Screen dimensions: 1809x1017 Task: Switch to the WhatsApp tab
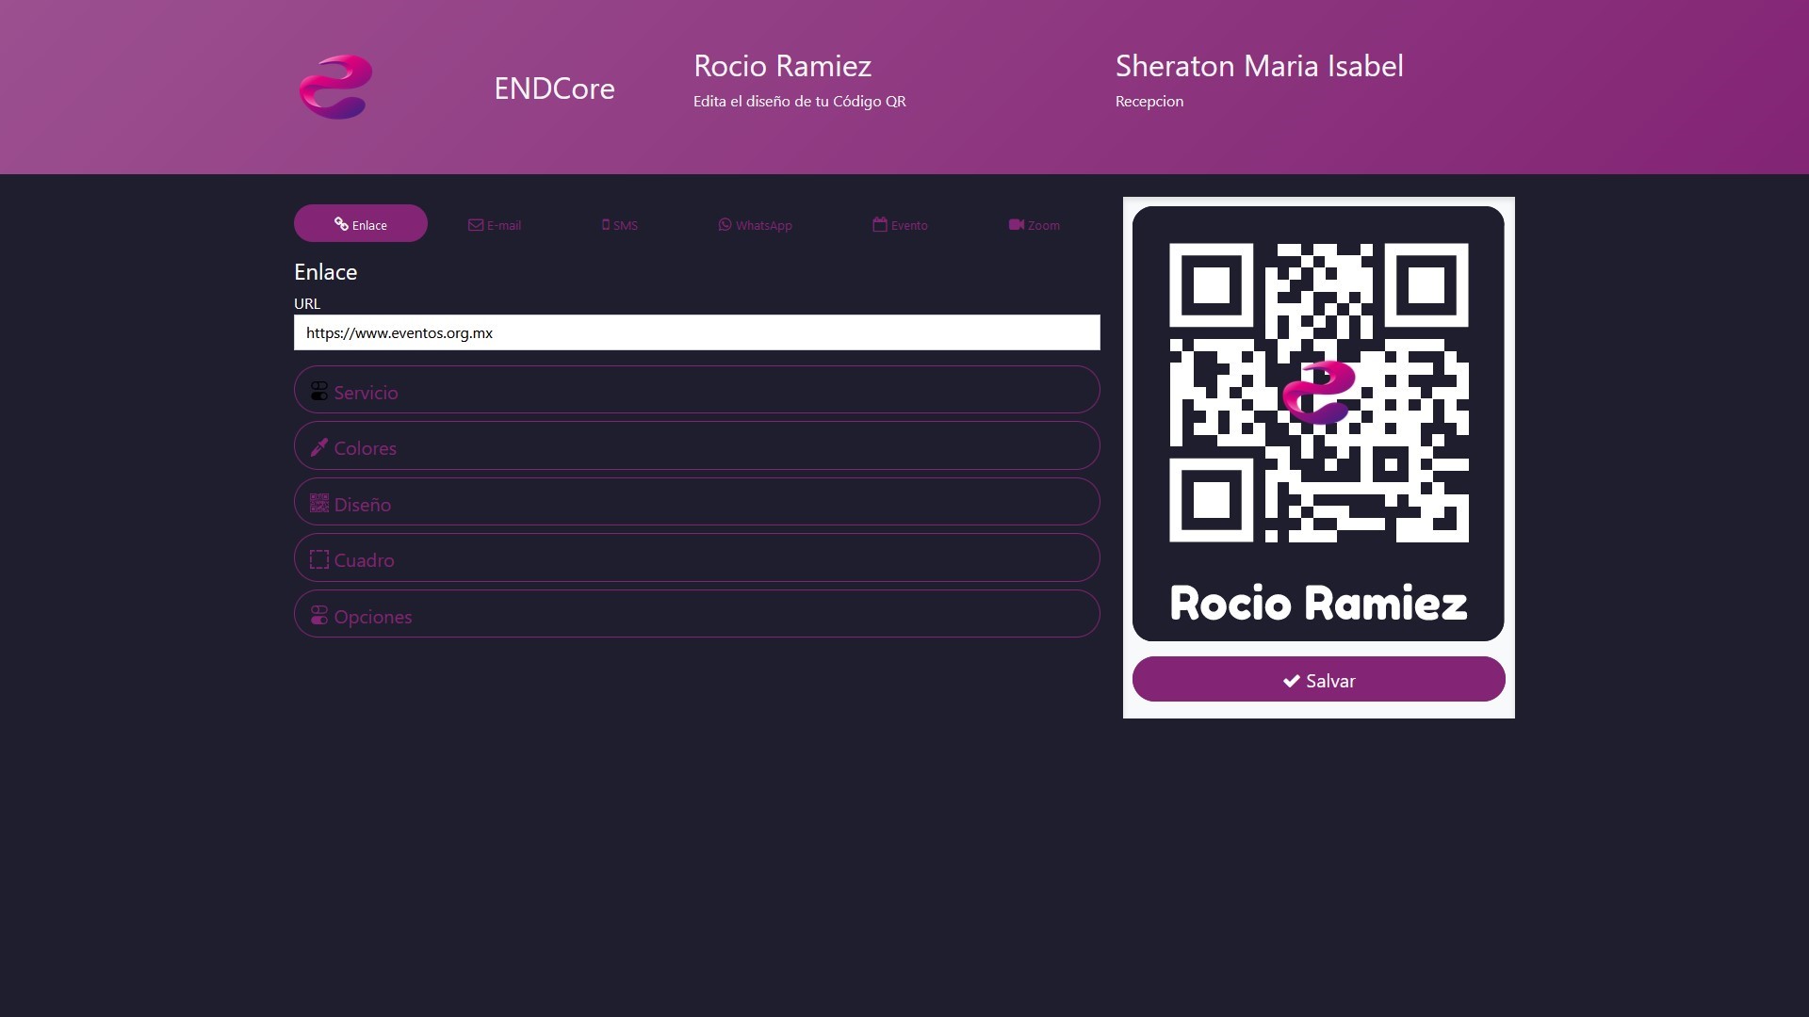[x=755, y=225]
